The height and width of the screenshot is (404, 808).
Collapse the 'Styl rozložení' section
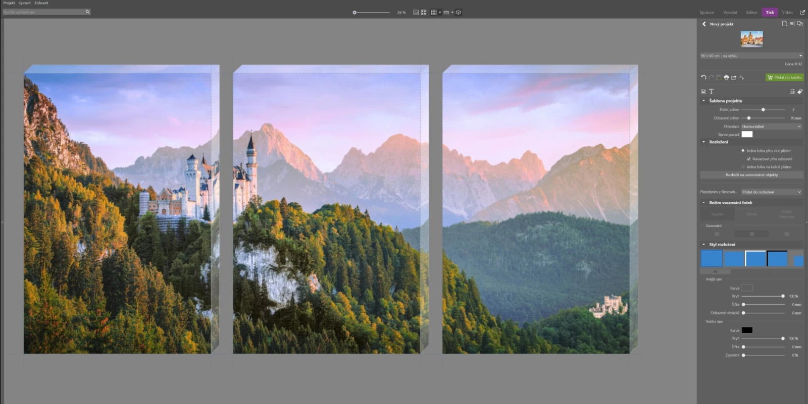click(703, 244)
